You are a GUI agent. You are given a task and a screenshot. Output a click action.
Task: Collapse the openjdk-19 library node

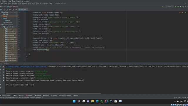pos(2,27)
